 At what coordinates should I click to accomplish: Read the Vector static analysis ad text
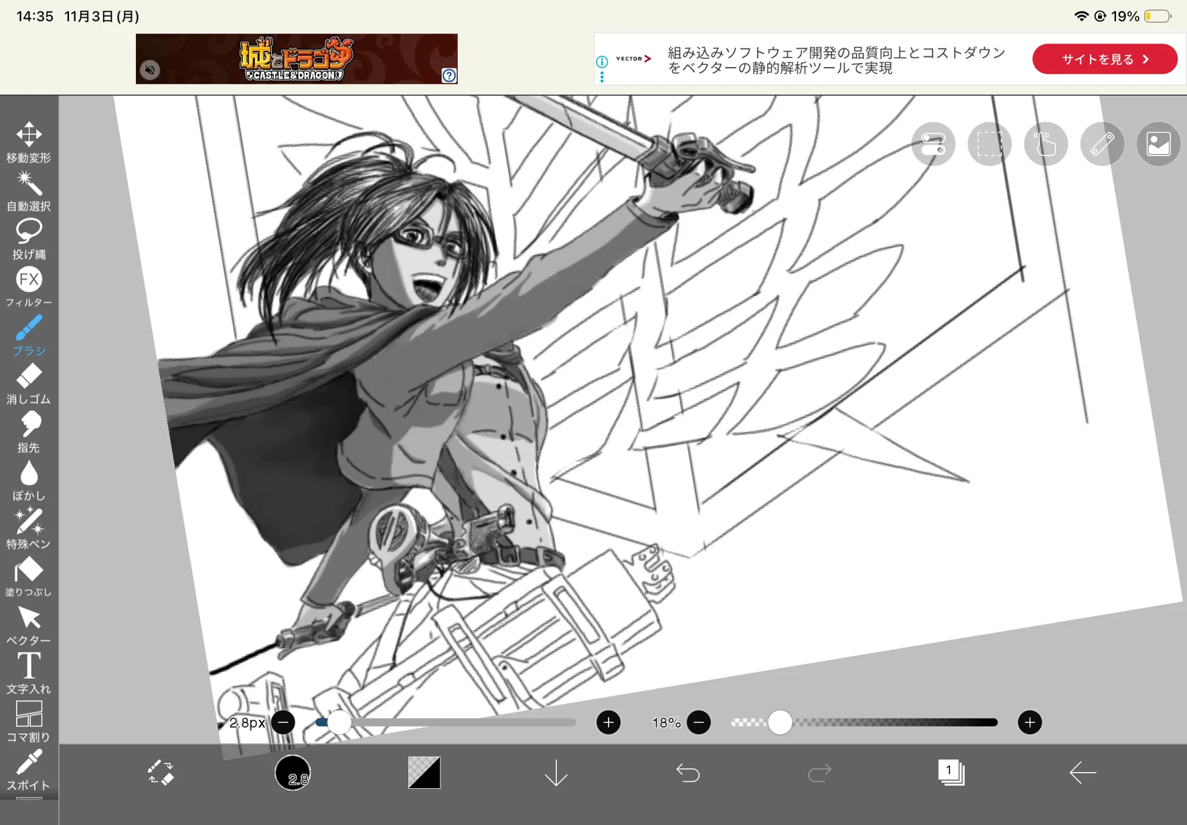click(x=837, y=60)
